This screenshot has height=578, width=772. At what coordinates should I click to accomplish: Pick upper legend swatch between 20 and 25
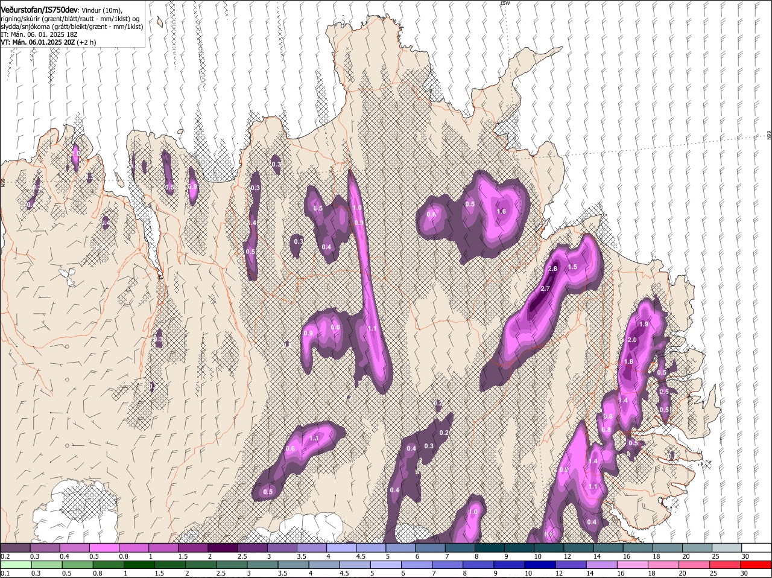pyautogui.click(x=698, y=547)
